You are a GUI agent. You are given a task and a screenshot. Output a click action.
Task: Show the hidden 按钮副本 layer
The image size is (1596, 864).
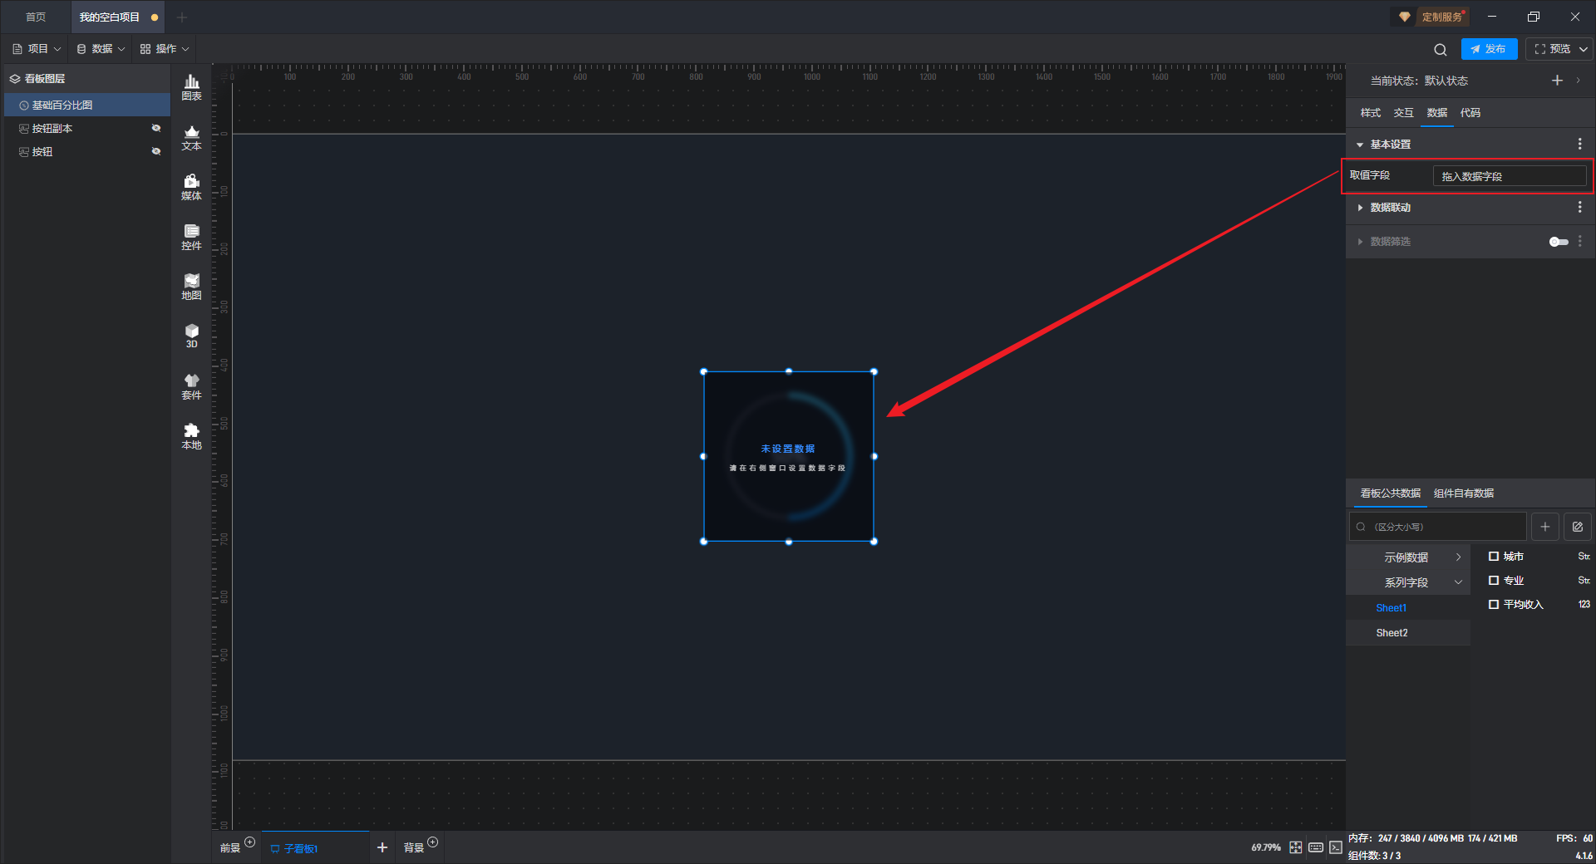pos(155,128)
